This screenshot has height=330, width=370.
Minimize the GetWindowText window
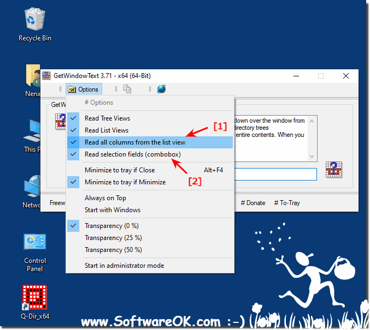coord(296,76)
